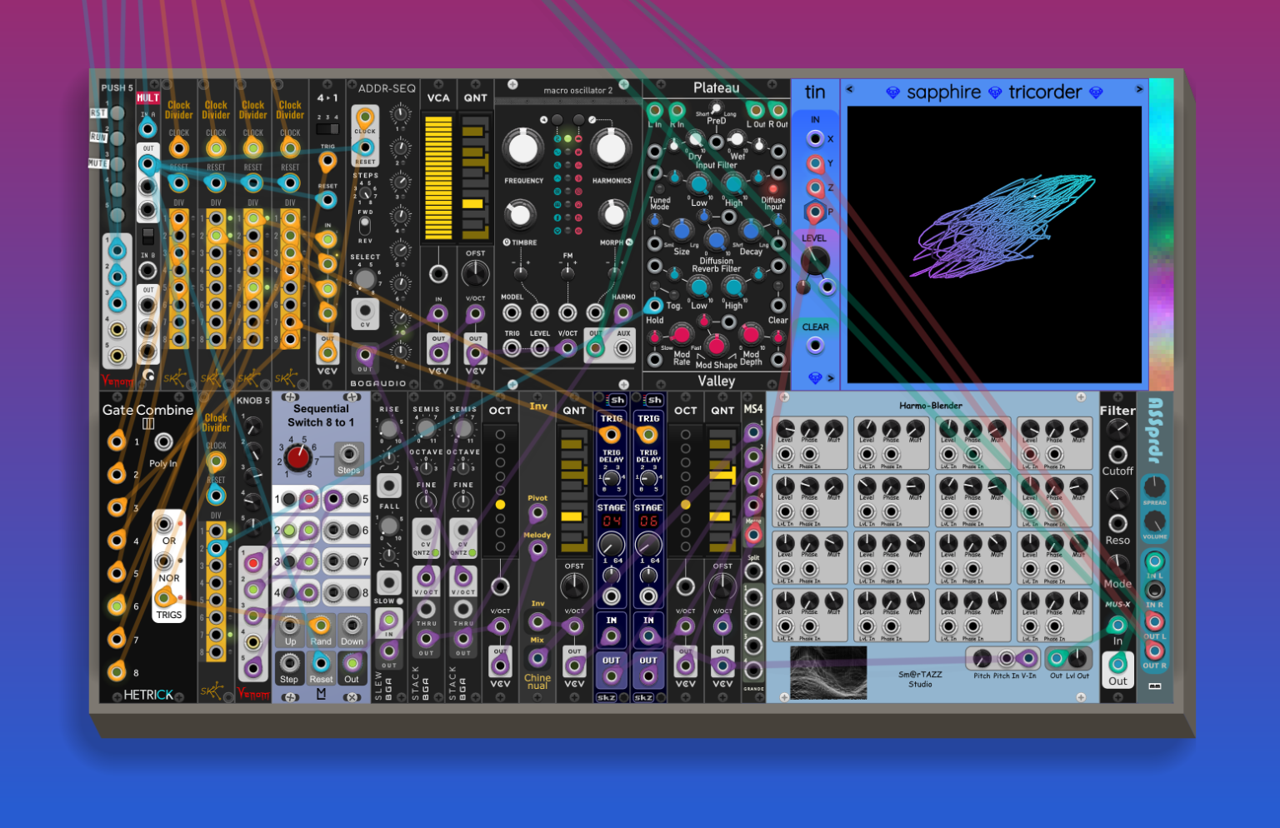1280x828 pixels.
Task: Click the Filter knob above the Cutoff port
Action: pos(1117,429)
